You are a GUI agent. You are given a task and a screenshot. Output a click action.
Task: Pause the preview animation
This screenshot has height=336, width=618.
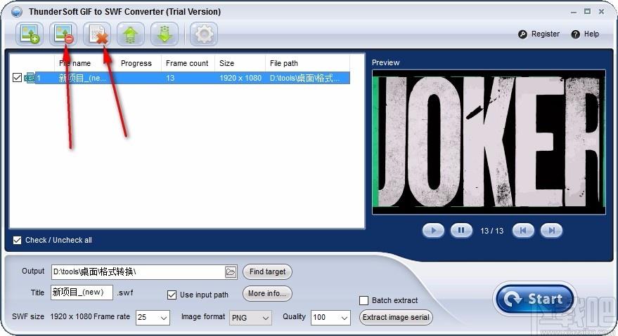[461, 231]
